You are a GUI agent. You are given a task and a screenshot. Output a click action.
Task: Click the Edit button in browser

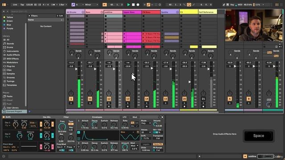tap(60, 16)
